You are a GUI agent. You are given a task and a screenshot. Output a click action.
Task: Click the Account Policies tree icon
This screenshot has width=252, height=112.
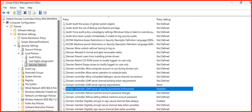click(23, 50)
